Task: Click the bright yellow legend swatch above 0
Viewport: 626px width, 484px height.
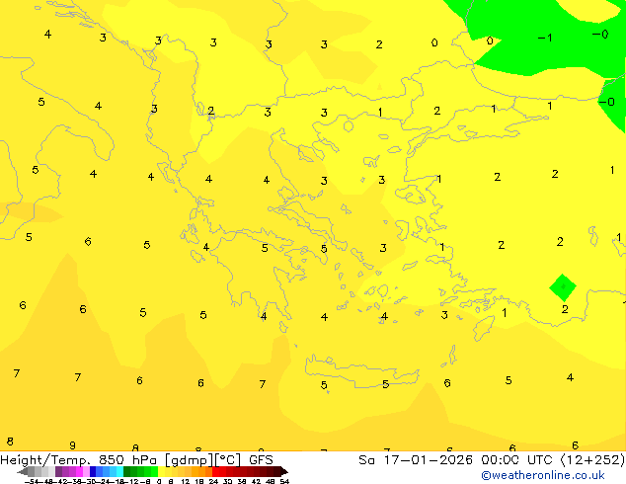Action: (161, 471)
